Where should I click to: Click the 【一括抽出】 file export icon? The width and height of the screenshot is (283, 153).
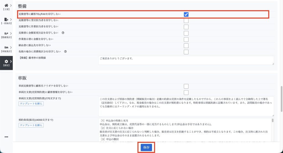[6, 20]
